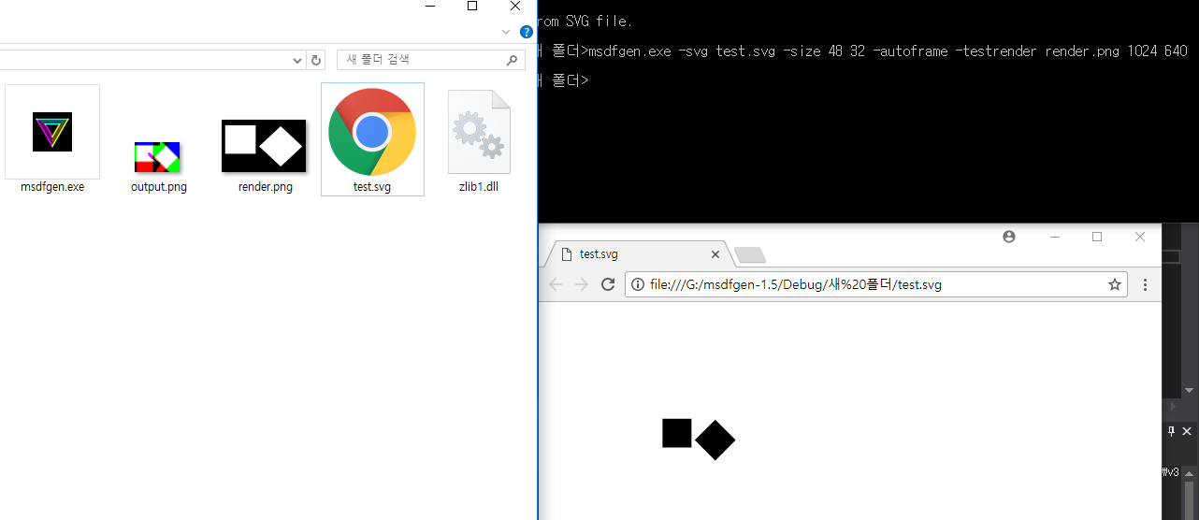Click the scroll down arrow in right panel
The image size is (1199, 520).
coord(1190,390)
